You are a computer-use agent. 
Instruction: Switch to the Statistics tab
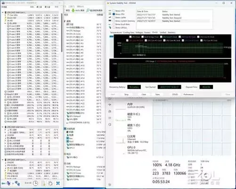[171, 33]
